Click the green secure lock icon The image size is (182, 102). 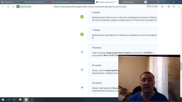tap(18, 7)
